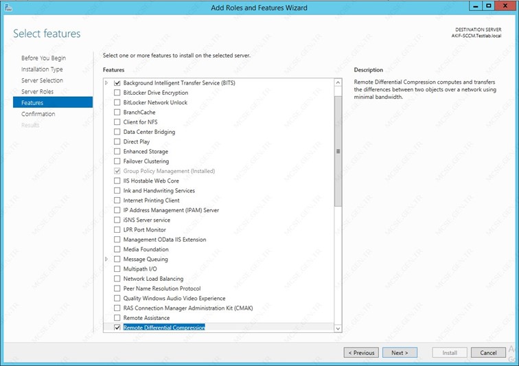Check the LPR Port Monitor box
The height and width of the screenshot is (366, 519).
(x=117, y=229)
